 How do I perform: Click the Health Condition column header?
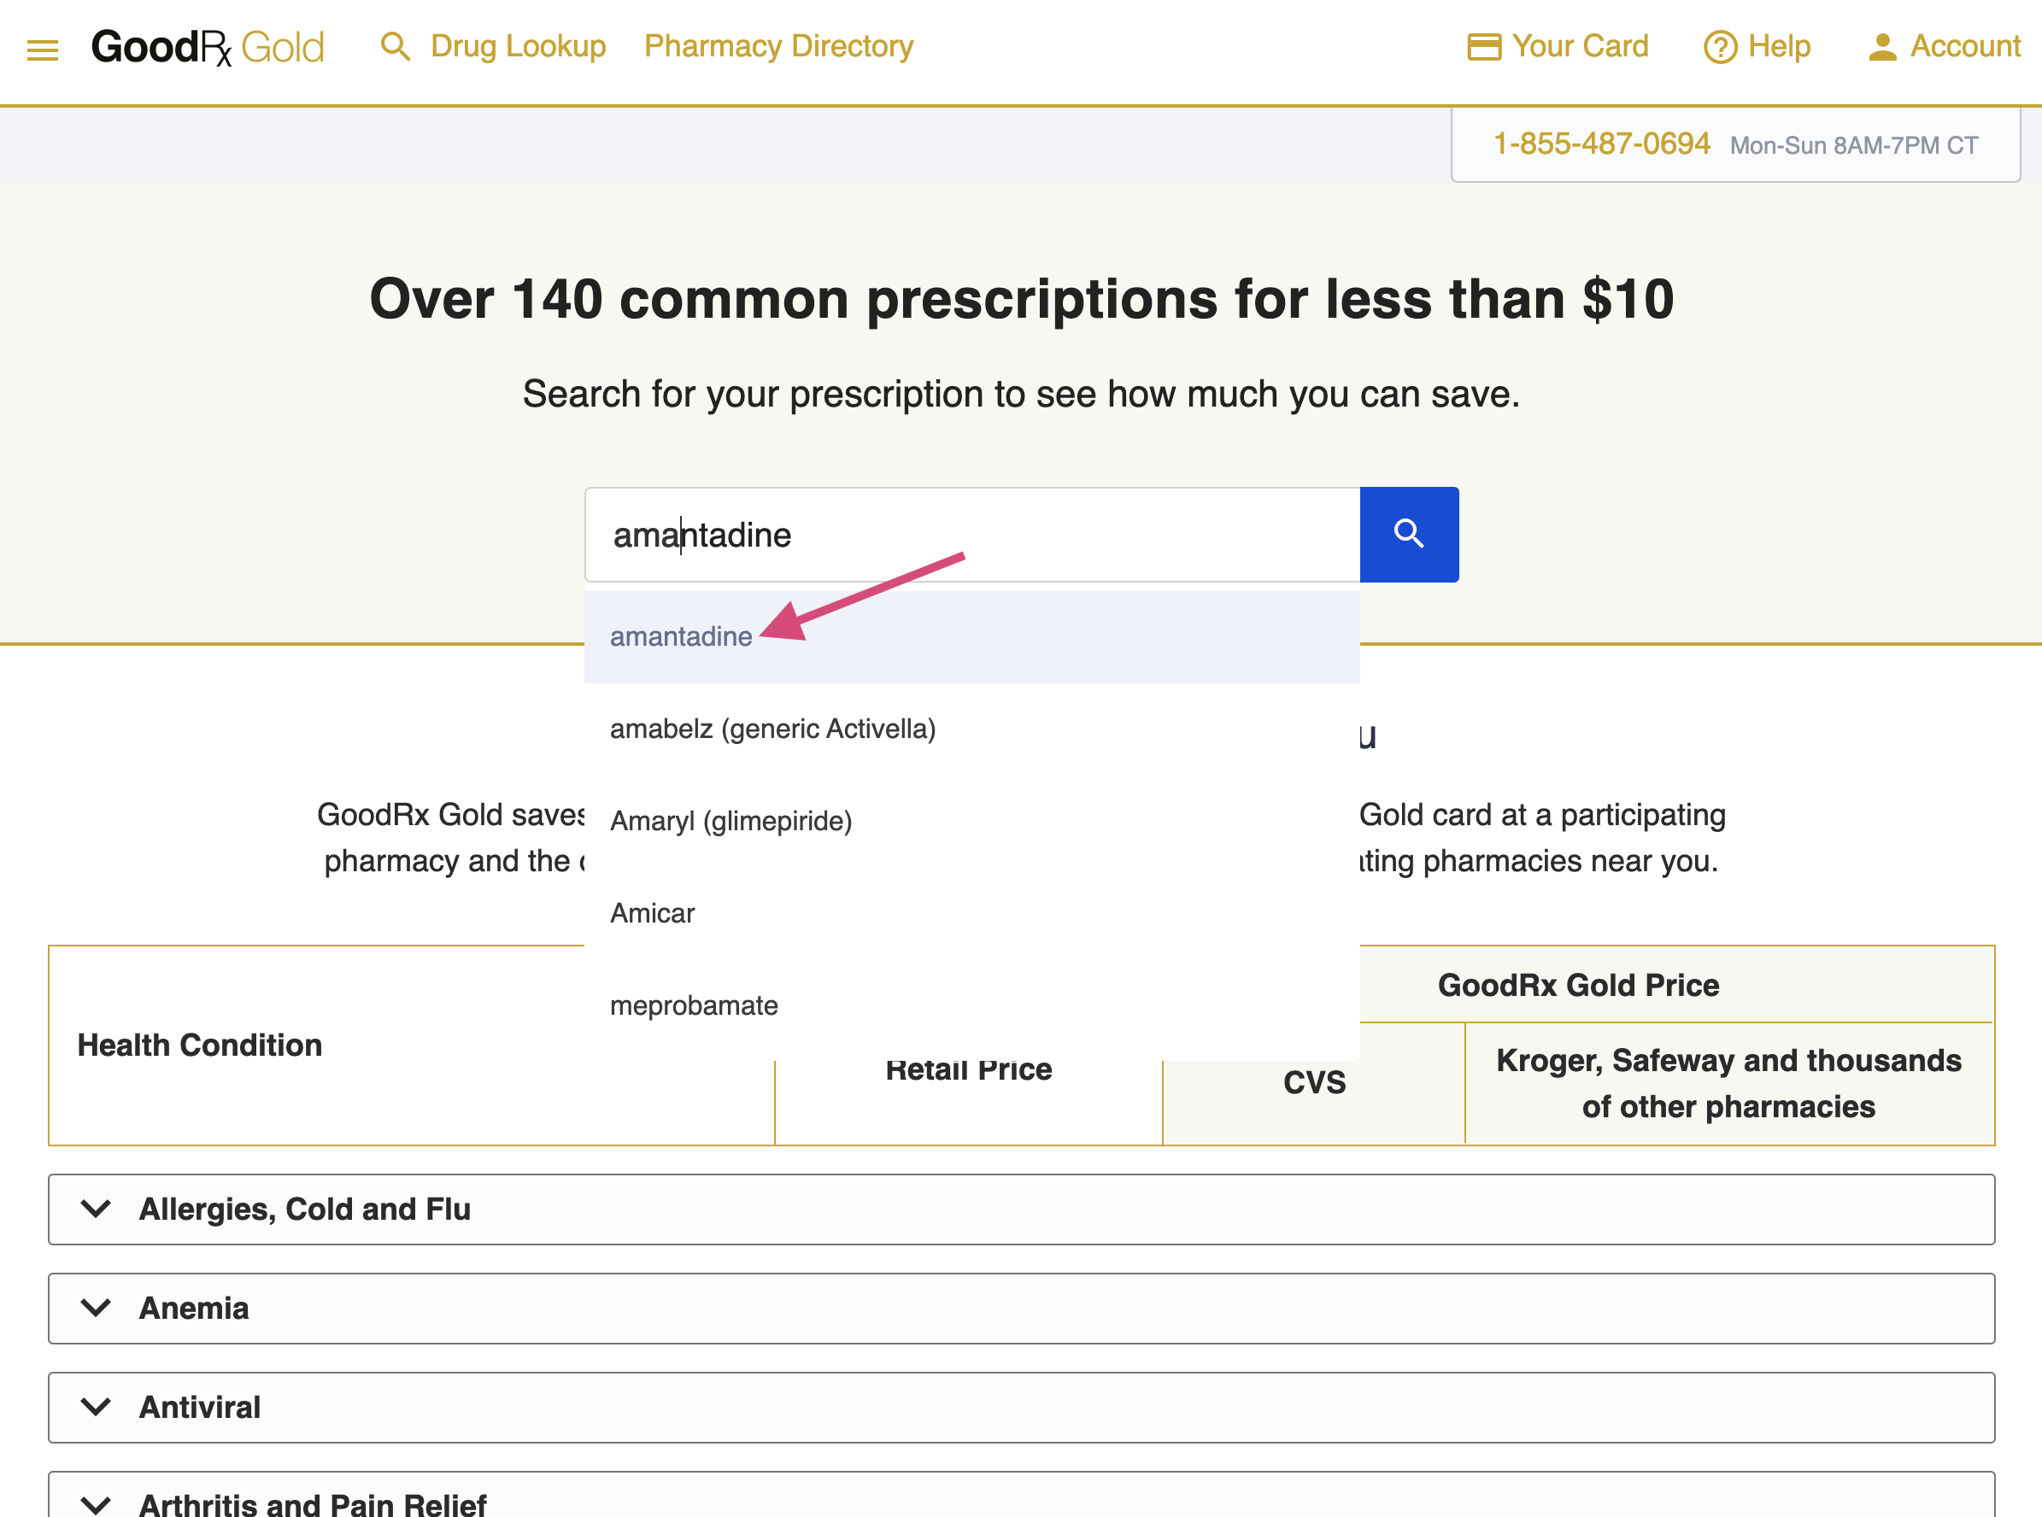point(199,1045)
